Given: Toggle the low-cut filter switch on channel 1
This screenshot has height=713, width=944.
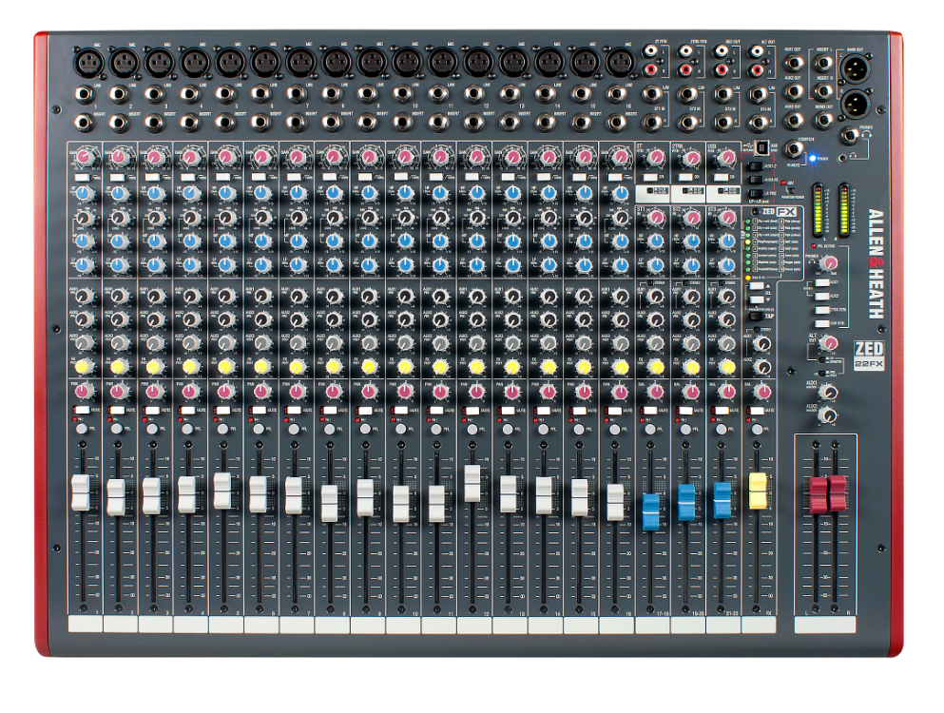Looking at the screenshot, I should click(x=81, y=178).
